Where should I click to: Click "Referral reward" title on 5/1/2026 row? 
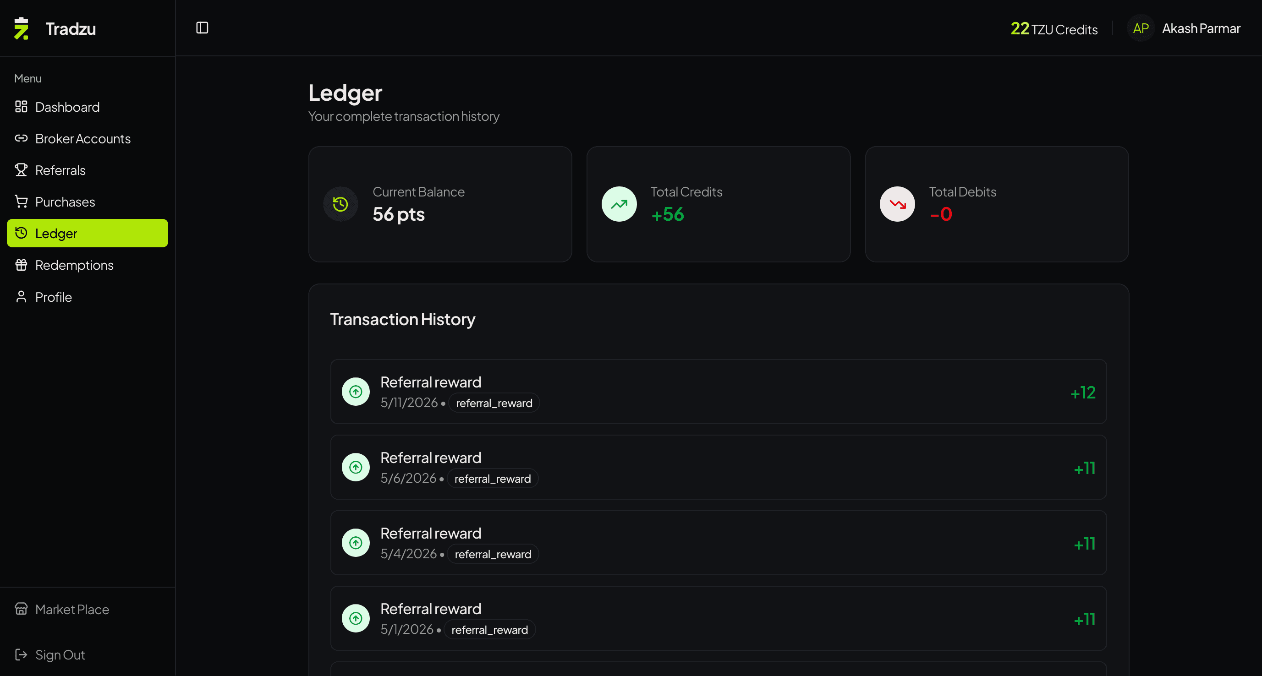pos(431,609)
